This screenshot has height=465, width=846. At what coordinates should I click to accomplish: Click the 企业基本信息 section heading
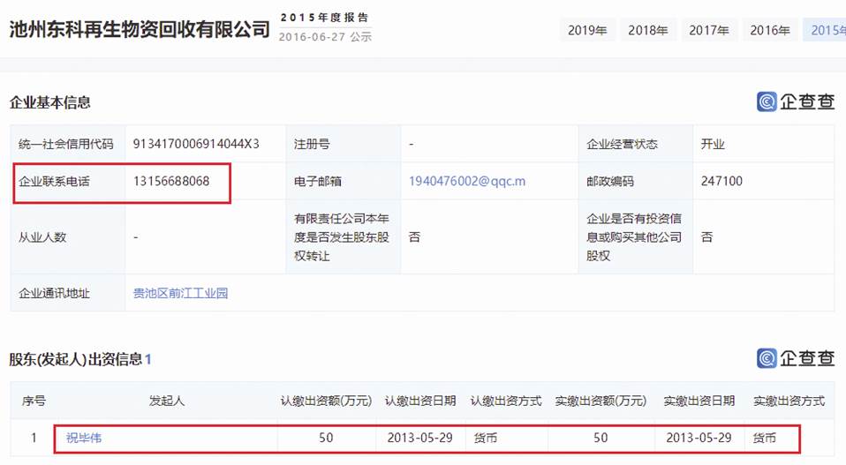49,102
